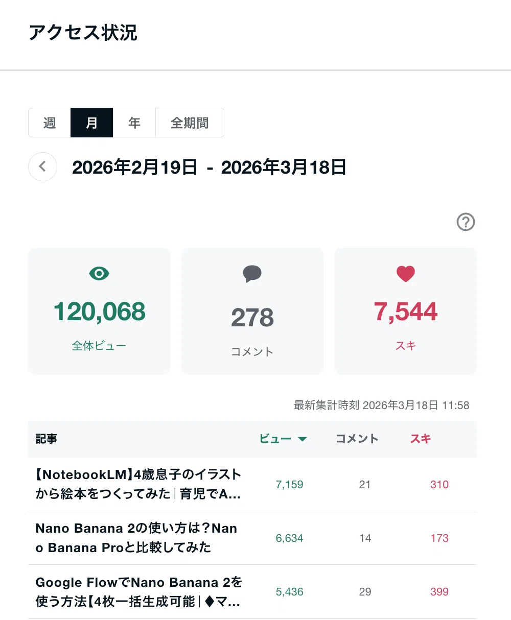Go to previous period with the left chevron
Image resolution: width=511 pixels, height=620 pixels.
coord(42,166)
